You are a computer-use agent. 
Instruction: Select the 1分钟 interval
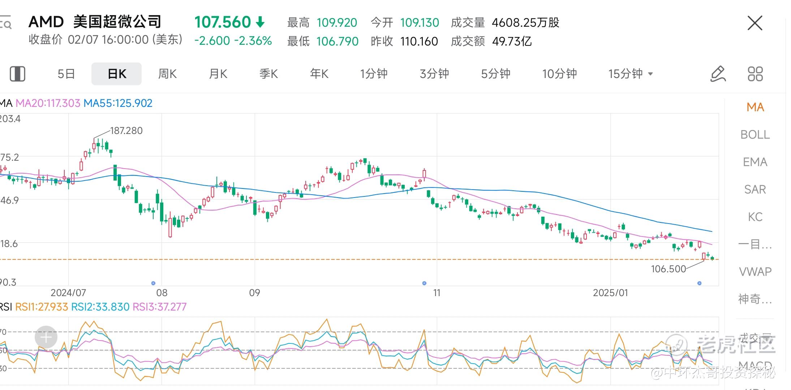[373, 74]
